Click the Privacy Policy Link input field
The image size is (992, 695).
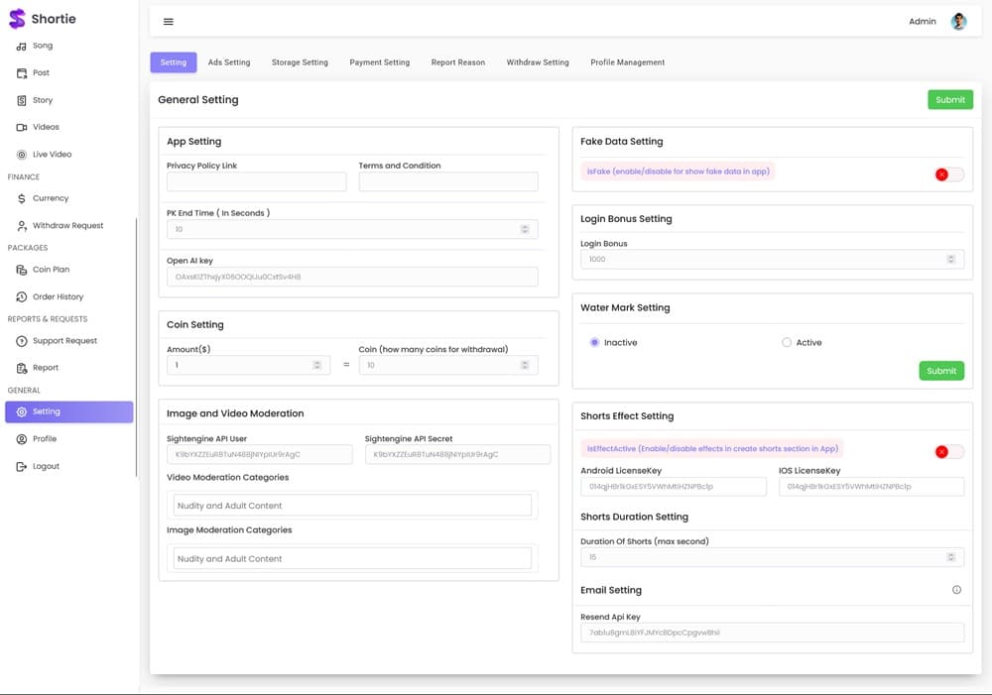[256, 181]
